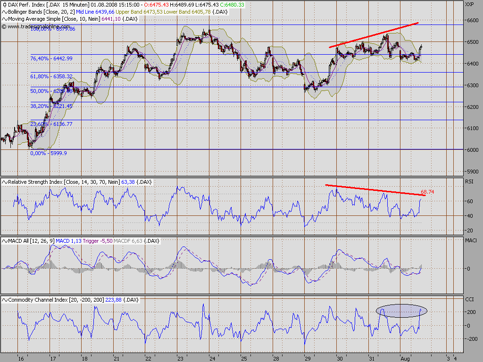The image size is (483, 362).
Task: Click the 5900 price axis value
Action: [473, 172]
